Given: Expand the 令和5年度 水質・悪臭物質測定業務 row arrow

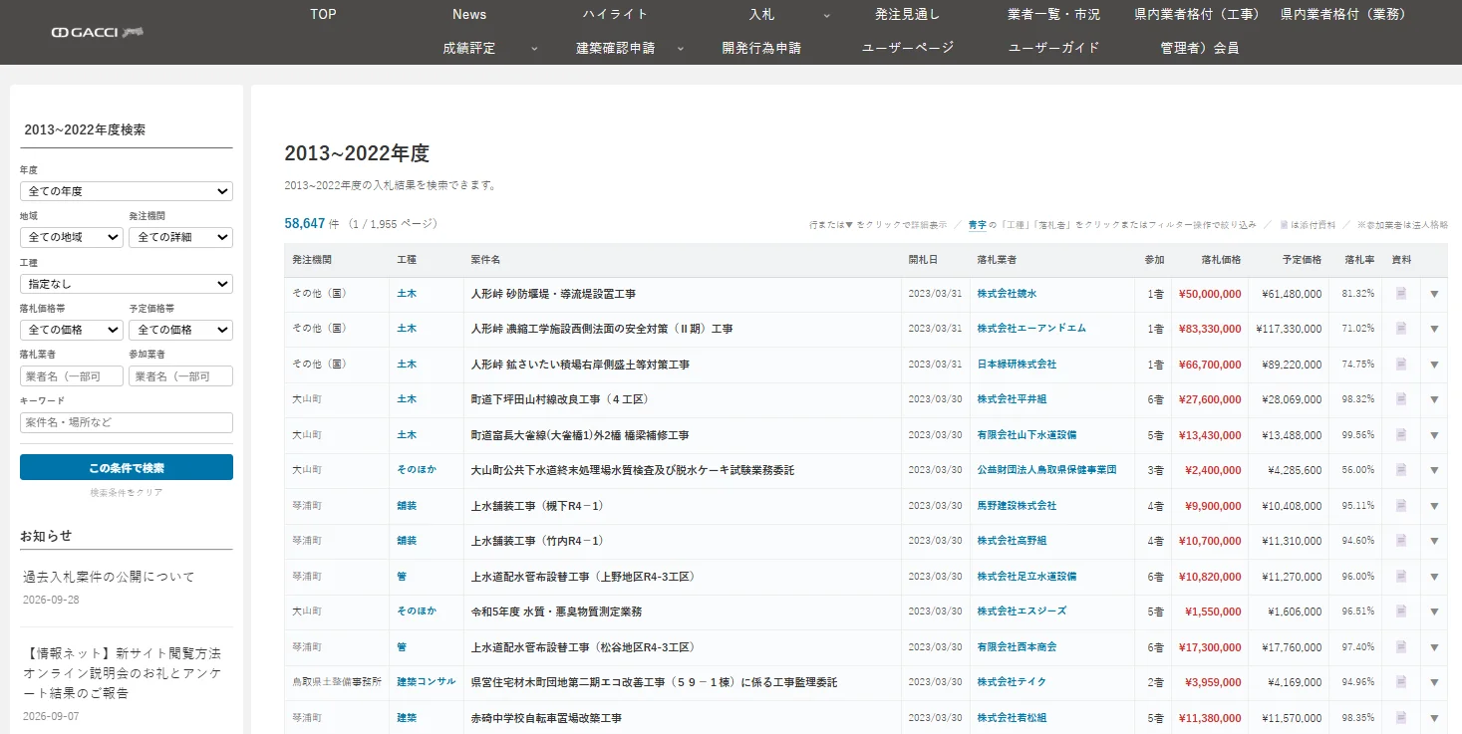Looking at the screenshot, I should click(x=1434, y=612).
